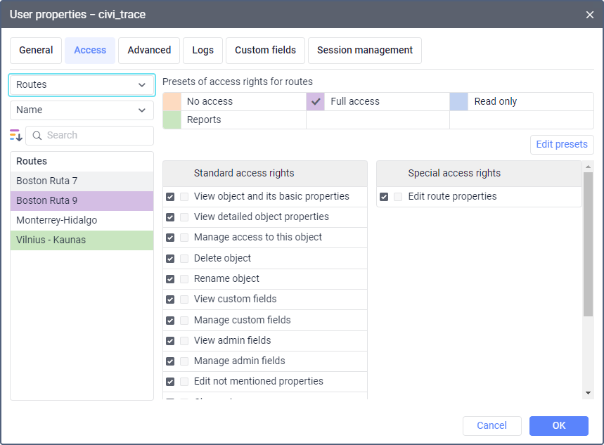Click the magnifier icon in search field
604x445 pixels.
(x=37, y=135)
